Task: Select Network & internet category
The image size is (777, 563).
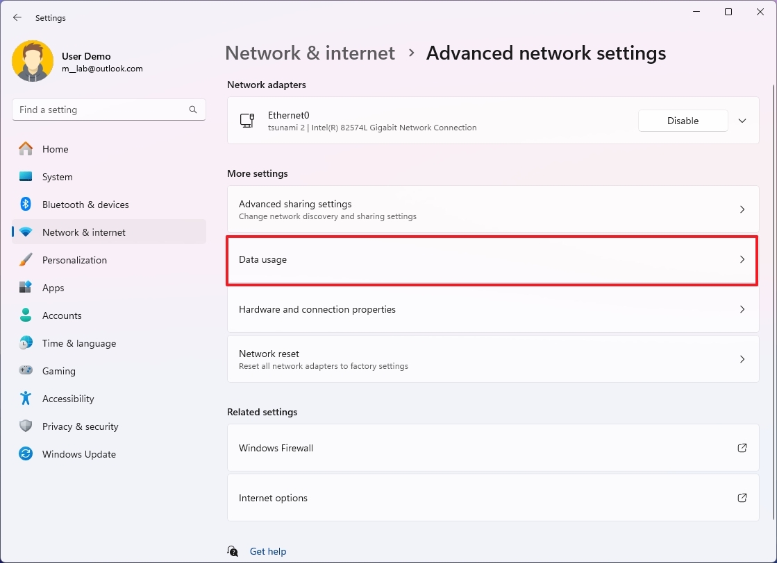Action: pyautogui.click(x=109, y=232)
